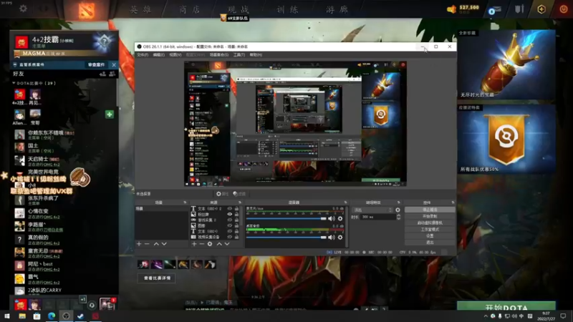Image resolution: width=573 pixels, height=322 pixels.
Task: Toggle lock on 图像 source
Action: (x=236, y=225)
